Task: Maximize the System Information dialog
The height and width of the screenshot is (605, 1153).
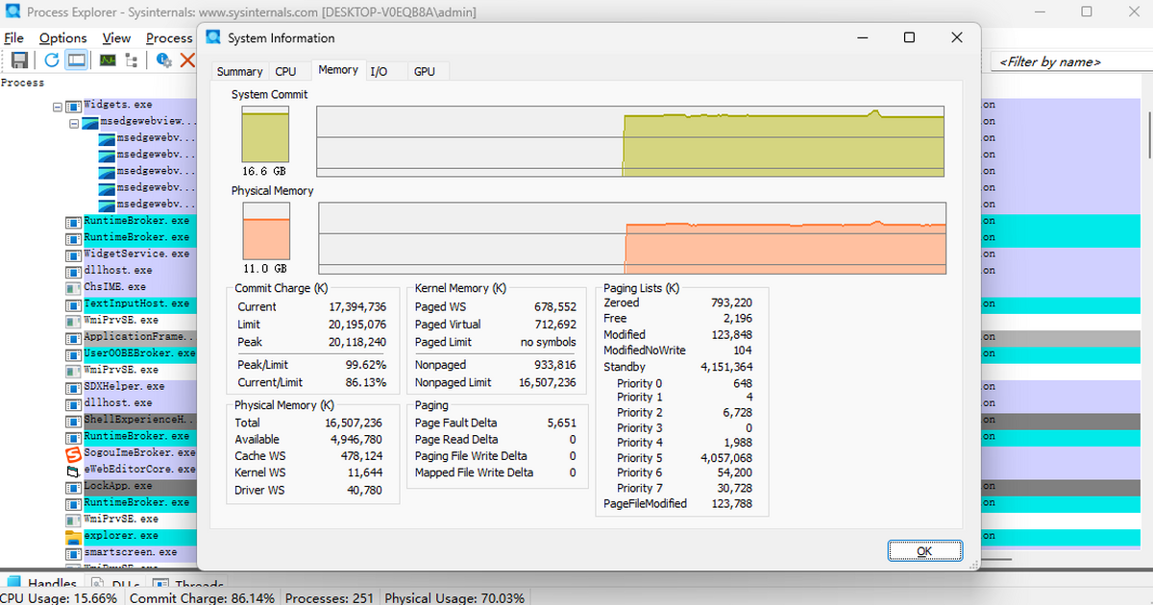Action: 909,37
